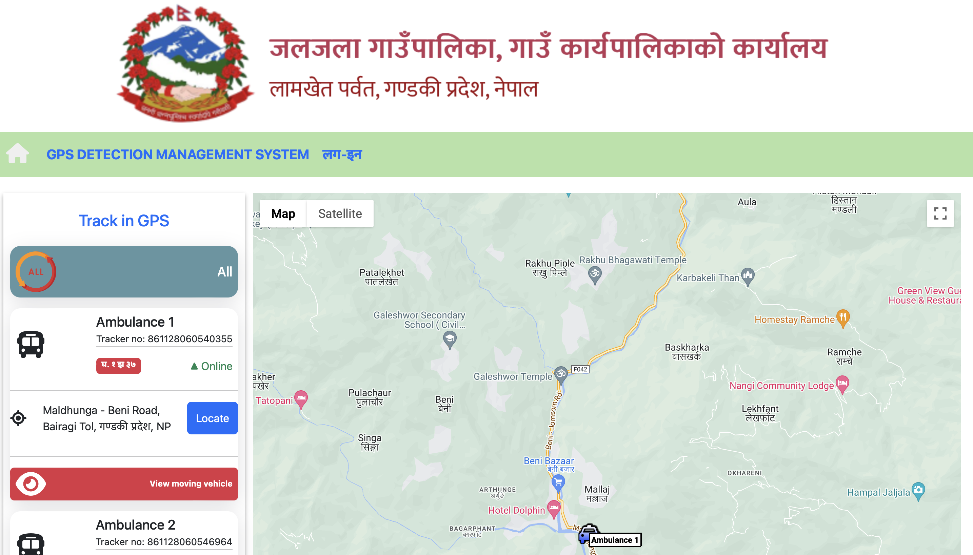Locate Ambulance 1 on the map
The width and height of the screenshot is (973, 555).
[213, 418]
